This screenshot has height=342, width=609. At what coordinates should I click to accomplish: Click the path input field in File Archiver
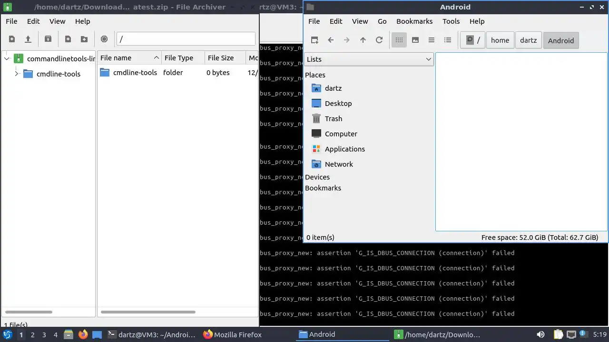[x=186, y=39]
